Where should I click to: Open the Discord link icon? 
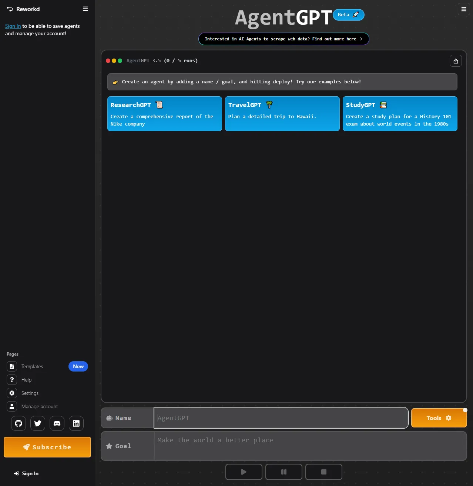click(57, 423)
